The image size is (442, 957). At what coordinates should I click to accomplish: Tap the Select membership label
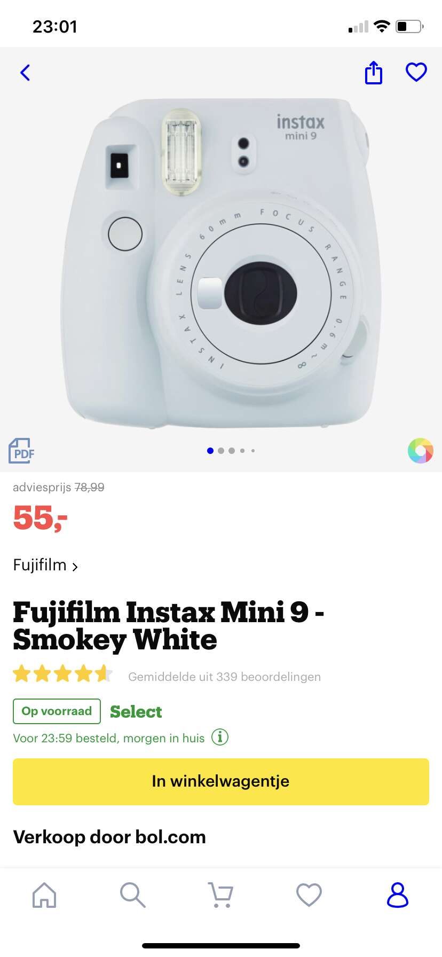point(136,711)
